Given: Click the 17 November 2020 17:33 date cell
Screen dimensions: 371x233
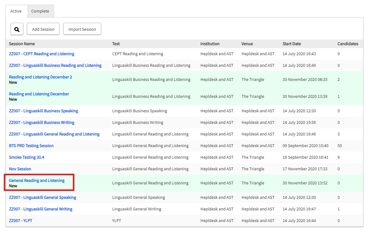Looking at the screenshot, I should (305, 169).
